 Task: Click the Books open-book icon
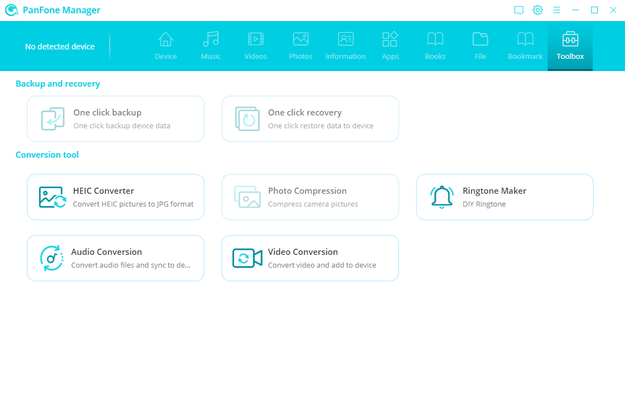(x=435, y=39)
